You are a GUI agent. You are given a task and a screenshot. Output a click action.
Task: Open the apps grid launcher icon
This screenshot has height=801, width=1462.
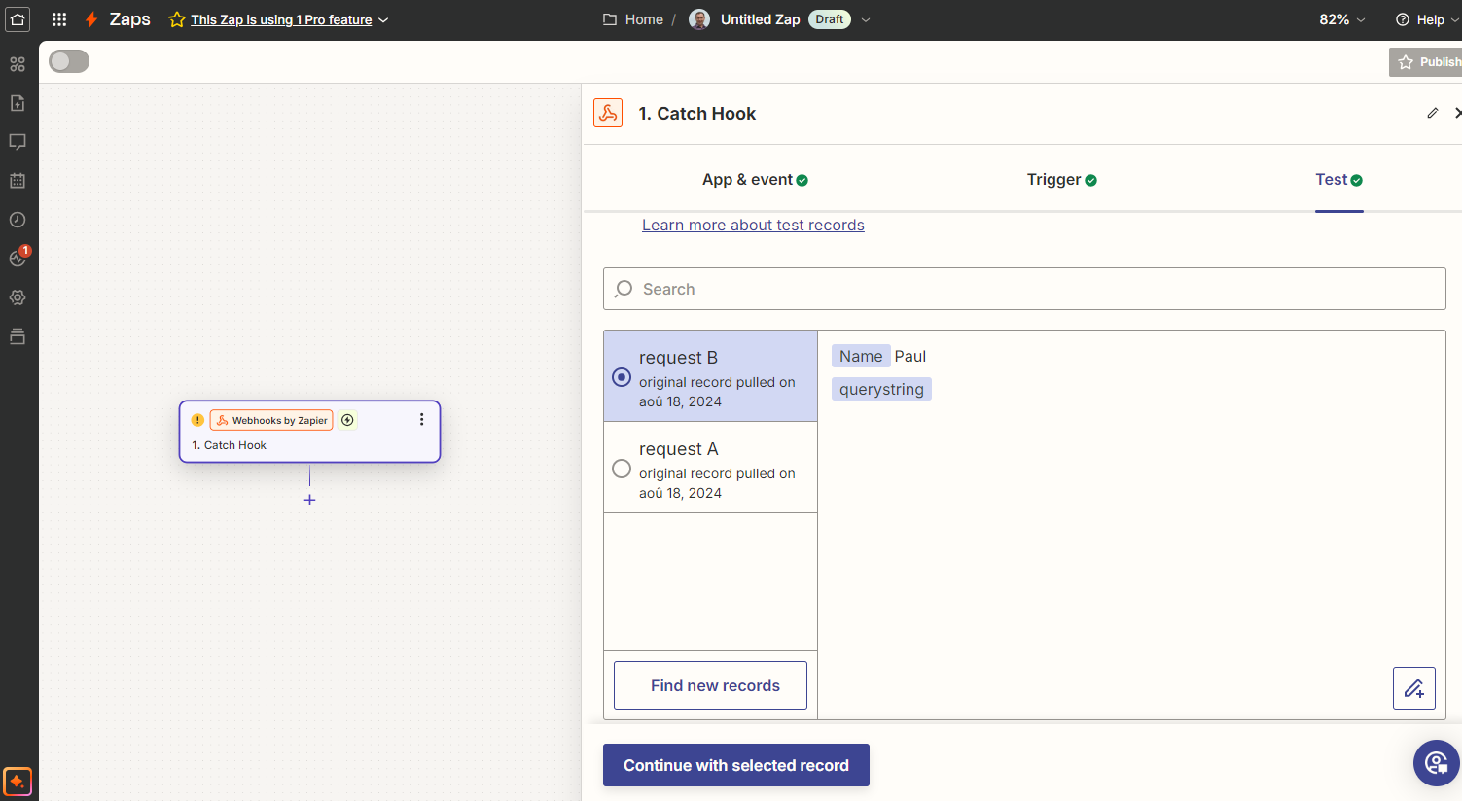click(x=59, y=19)
